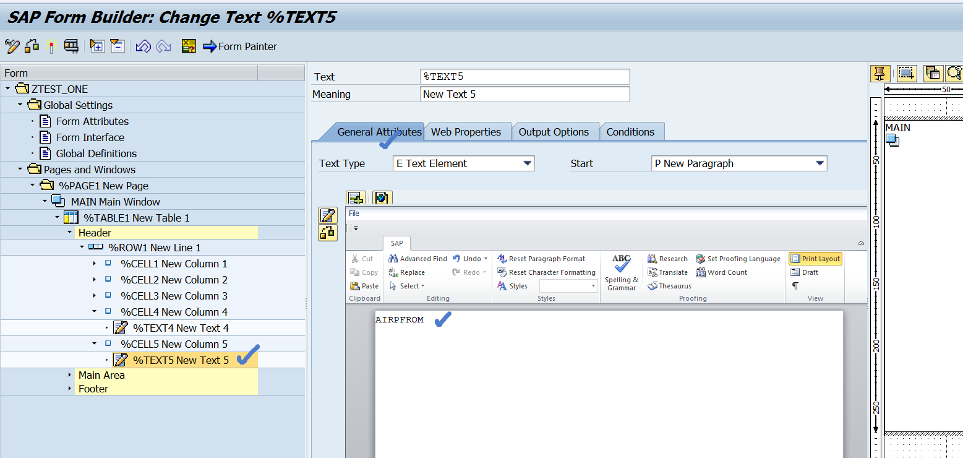
Task: Click the wand Activate icon in the toolbar
Action: pyautogui.click(x=51, y=46)
